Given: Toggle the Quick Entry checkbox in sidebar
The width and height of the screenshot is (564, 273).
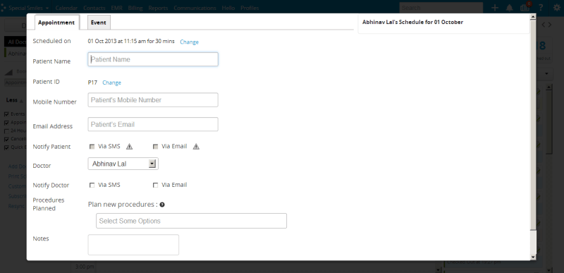Looking at the screenshot, I should point(6,147).
